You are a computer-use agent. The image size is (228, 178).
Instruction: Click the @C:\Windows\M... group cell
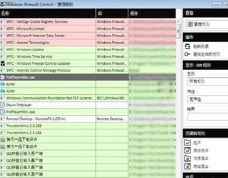[x=112, y=98]
